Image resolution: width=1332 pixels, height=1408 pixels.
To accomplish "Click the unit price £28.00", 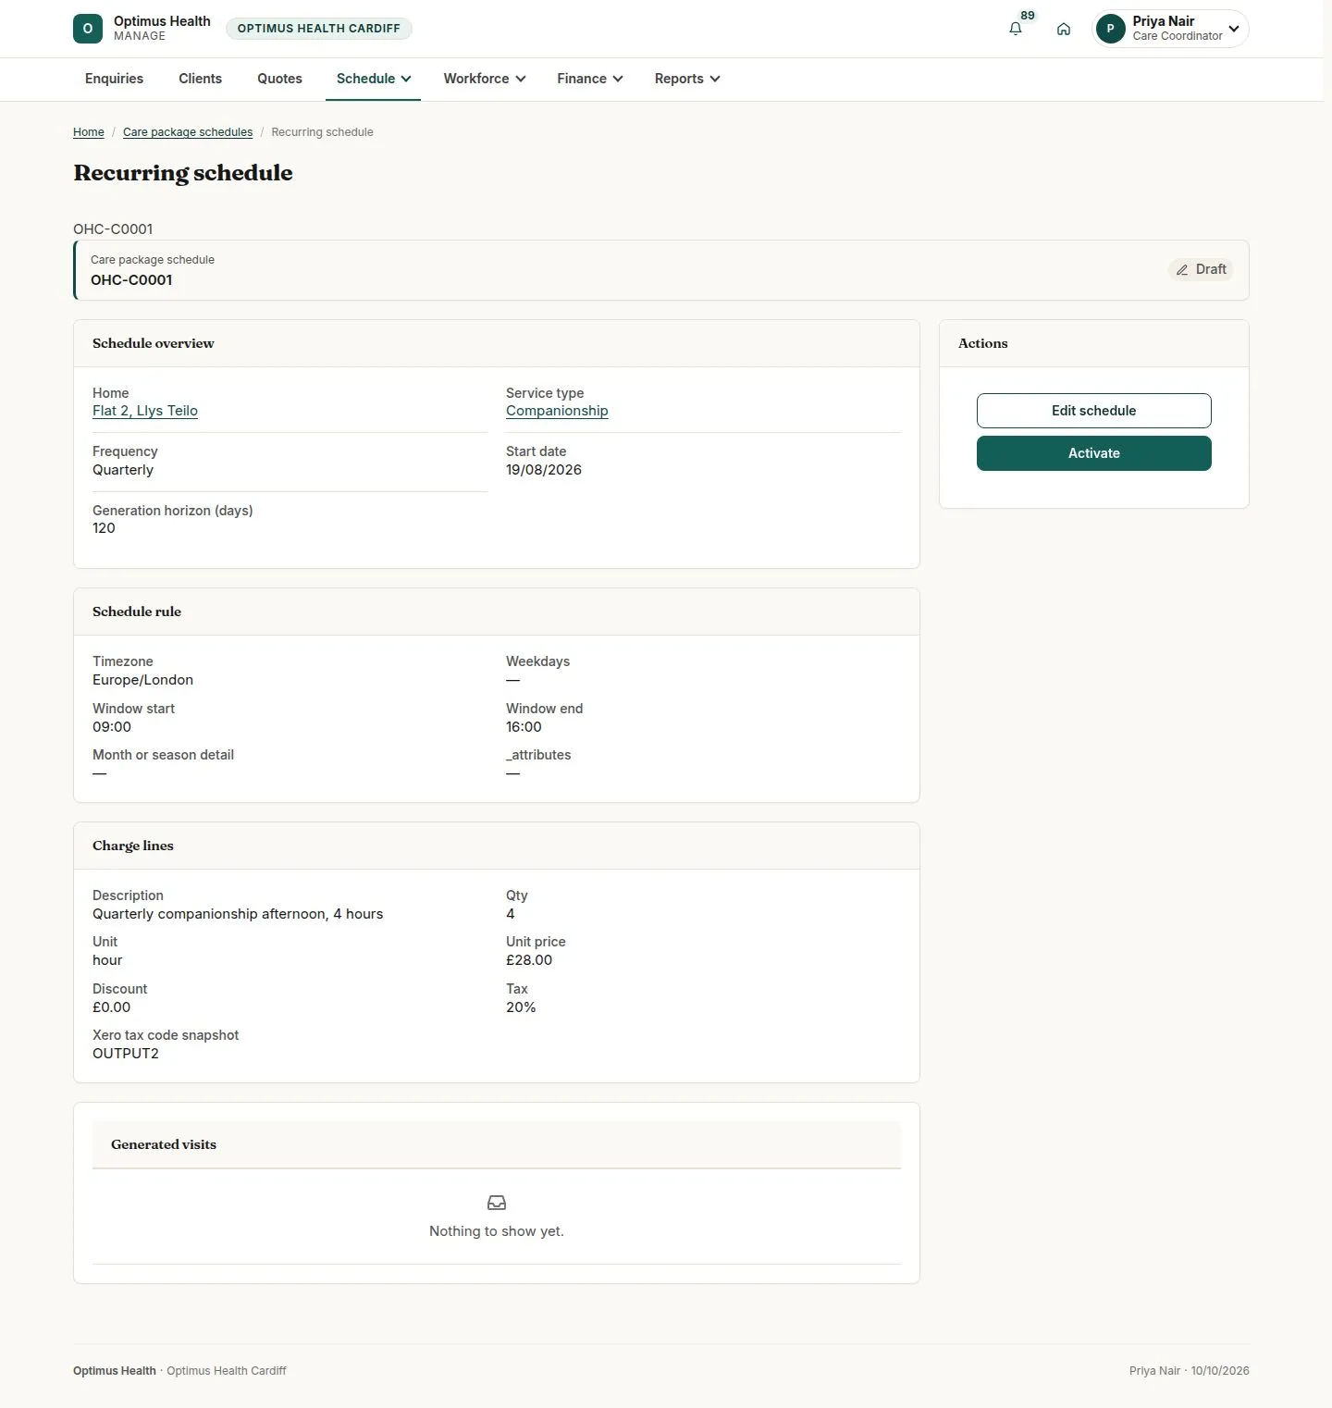I will (529, 960).
